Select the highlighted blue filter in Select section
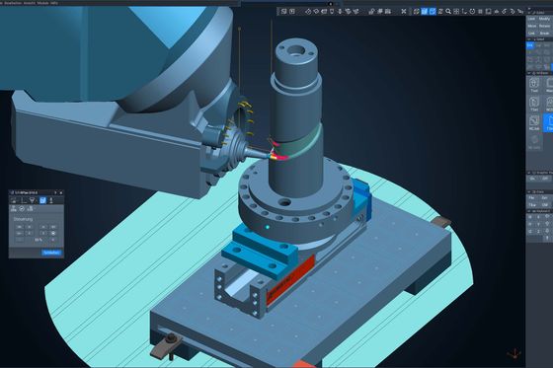This screenshot has width=553, height=368. 530,45
